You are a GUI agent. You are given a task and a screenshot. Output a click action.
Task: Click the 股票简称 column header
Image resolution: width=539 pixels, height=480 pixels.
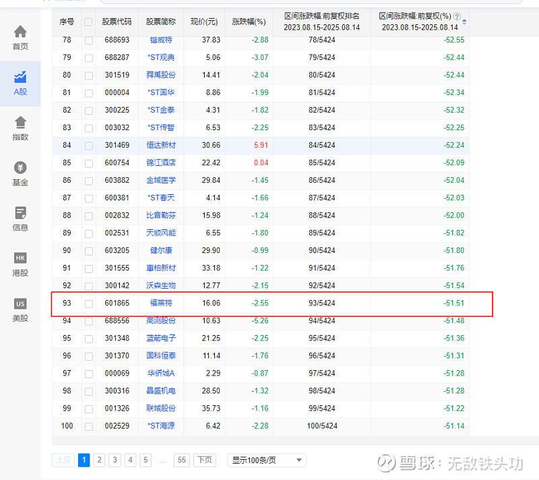(161, 22)
